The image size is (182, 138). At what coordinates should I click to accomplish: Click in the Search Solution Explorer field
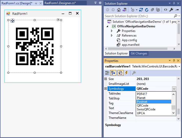point(139,16)
